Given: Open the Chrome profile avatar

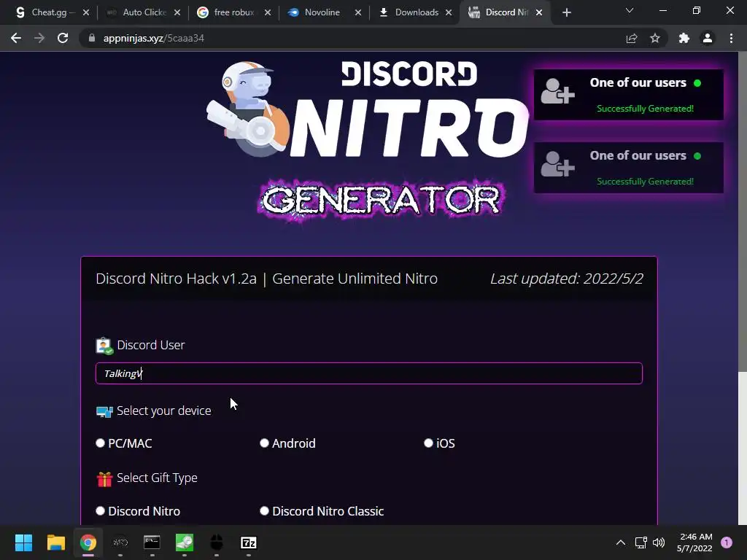Looking at the screenshot, I should click(x=708, y=38).
